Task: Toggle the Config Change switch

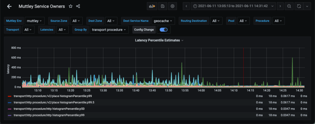Action: 164,30
